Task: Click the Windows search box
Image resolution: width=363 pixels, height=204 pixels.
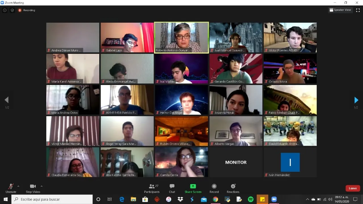Action: coord(52,199)
